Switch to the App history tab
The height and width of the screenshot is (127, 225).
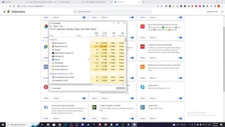pyautogui.click(x=70, y=29)
